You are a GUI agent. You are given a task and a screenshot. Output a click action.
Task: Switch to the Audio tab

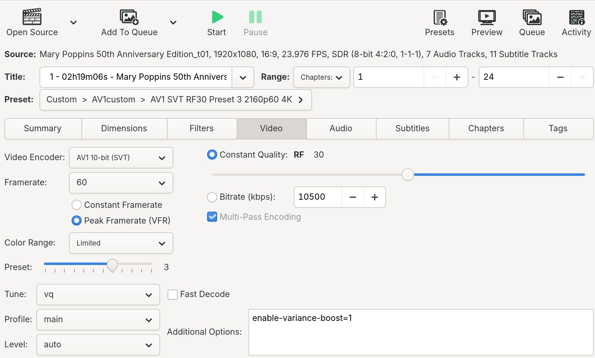pos(340,128)
